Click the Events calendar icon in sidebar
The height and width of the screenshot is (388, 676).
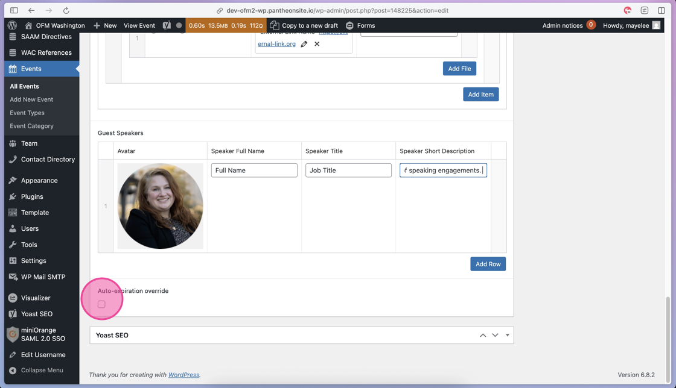(x=13, y=69)
